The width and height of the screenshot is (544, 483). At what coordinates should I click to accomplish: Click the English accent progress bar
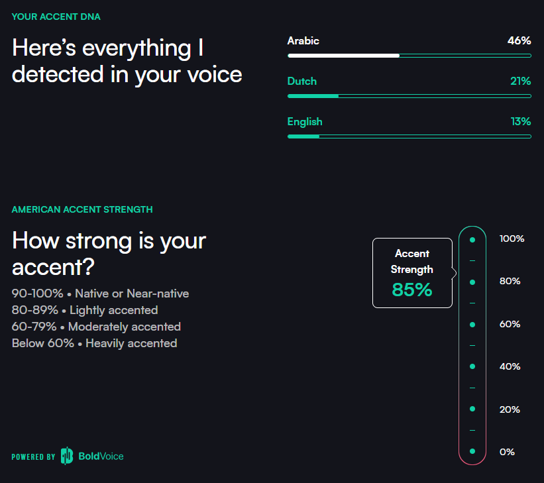409,136
